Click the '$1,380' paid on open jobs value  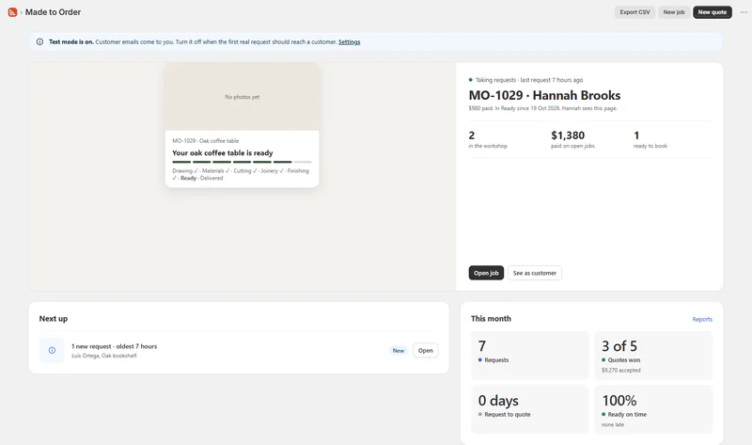pos(568,135)
